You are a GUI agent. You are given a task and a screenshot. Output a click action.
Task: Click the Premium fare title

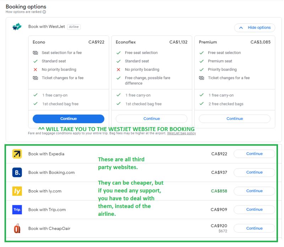pos(208,42)
